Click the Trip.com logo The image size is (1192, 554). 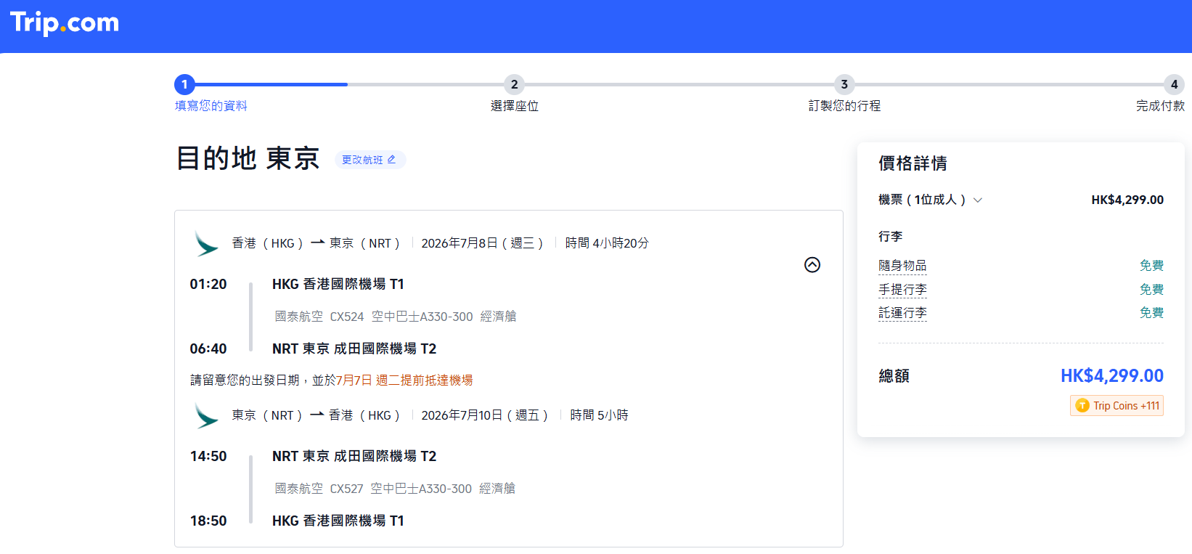pyautogui.click(x=65, y=23)
